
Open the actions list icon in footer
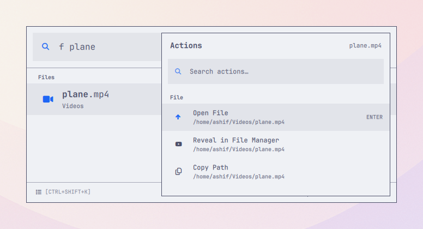coord(39,192)
